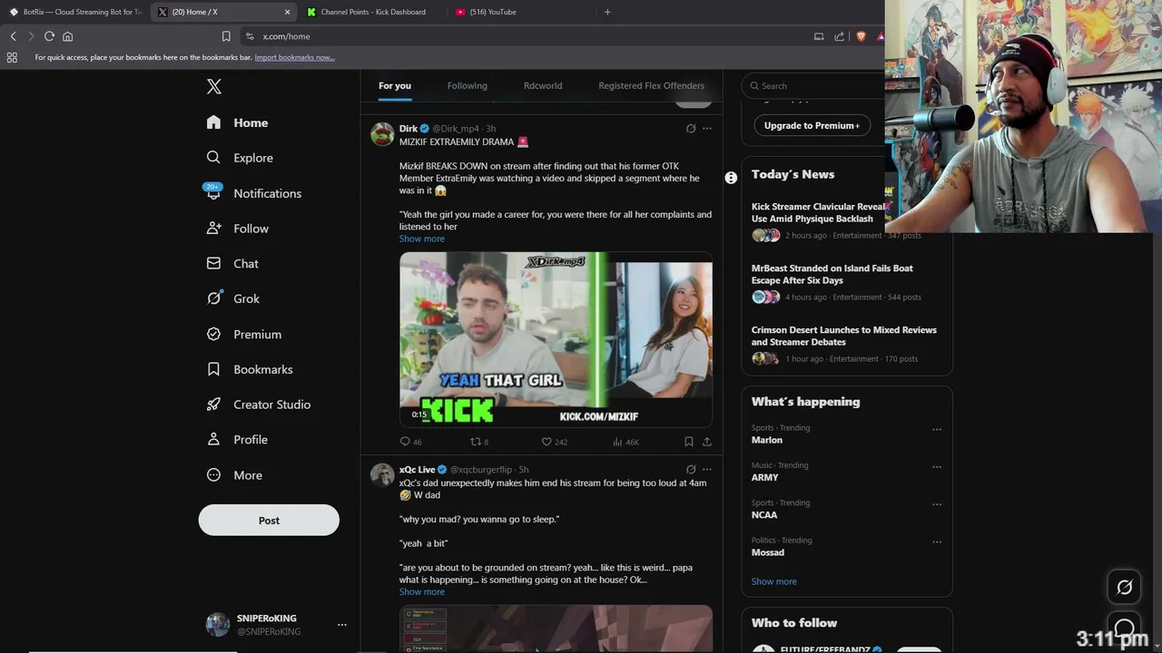
Task: Expand Dirk's post with Show more
Action: 422,239
